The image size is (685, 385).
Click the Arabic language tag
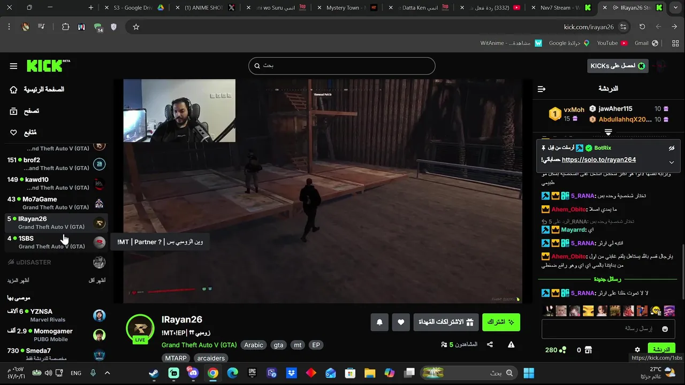(254, 345)
